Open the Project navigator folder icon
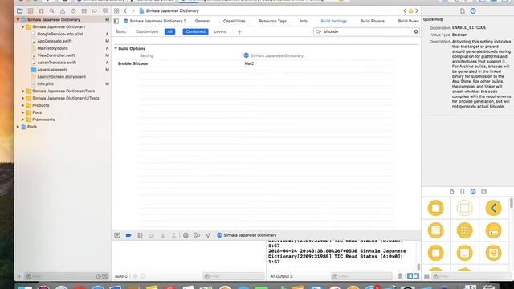The height and width of the screenshot is (289, 514). [19, 10]
